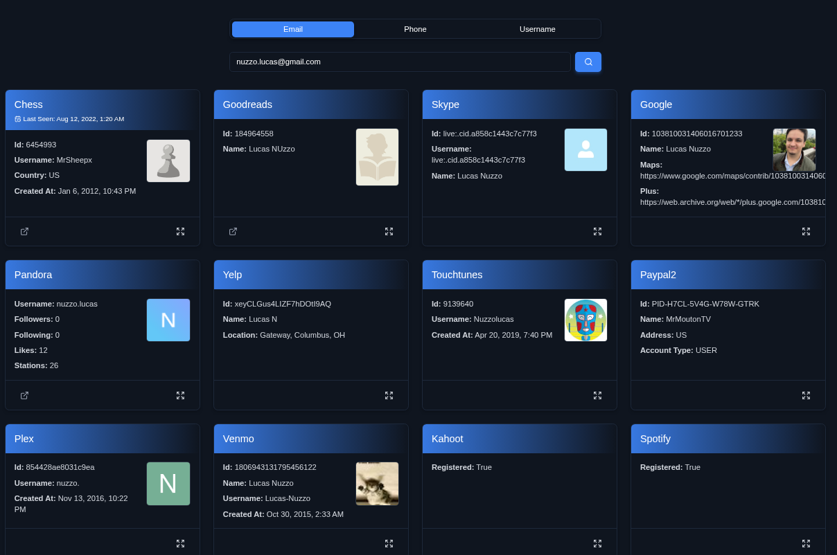The width and height of the screenshot is (837, 555).
Task: Open the Goodreads profile in new tab
Action: coord(233,231)
